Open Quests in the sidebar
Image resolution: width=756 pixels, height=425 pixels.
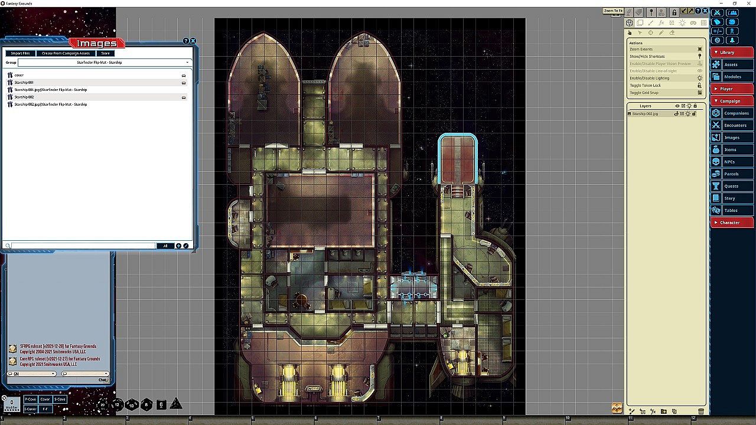tap(732, 186)
